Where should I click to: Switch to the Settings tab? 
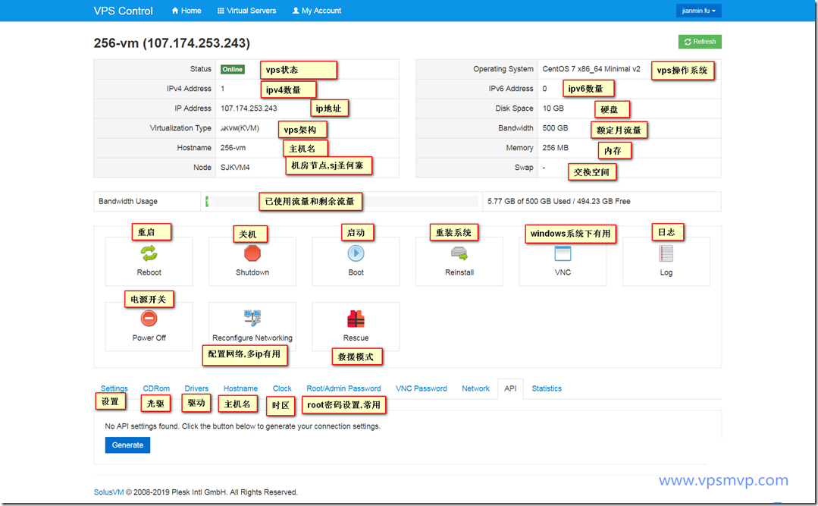114,388
